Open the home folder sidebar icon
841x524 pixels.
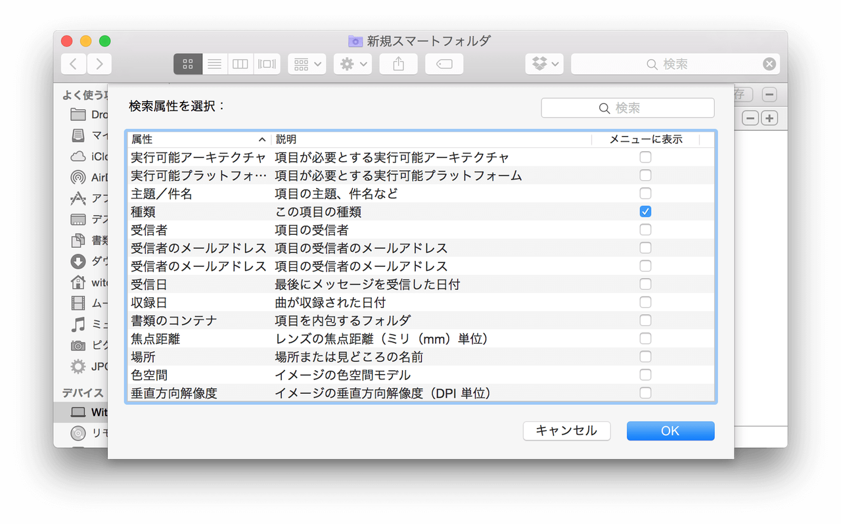[x=78, y=283]
